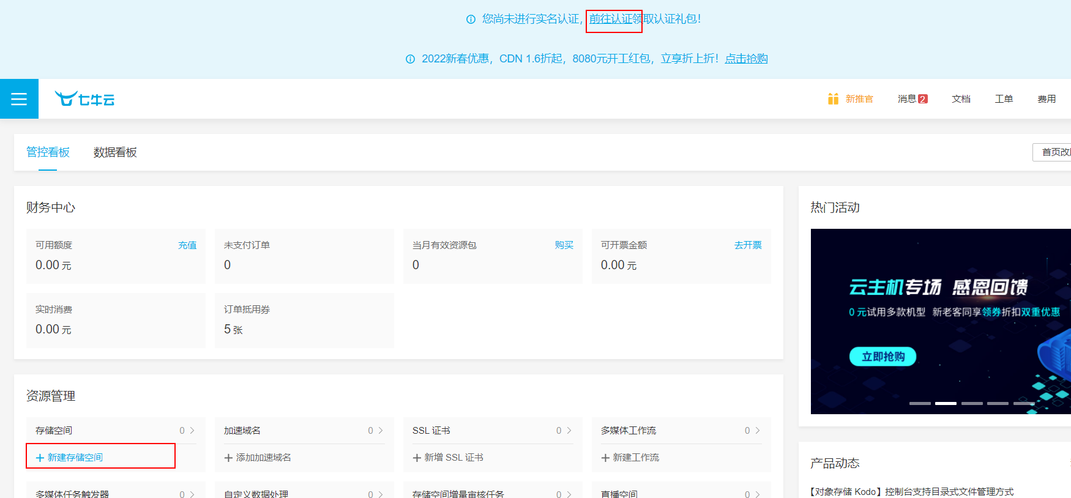Screen dimensions: 1071x498
Task: Open the 费用 menu item
Action: coord(1047,98)
